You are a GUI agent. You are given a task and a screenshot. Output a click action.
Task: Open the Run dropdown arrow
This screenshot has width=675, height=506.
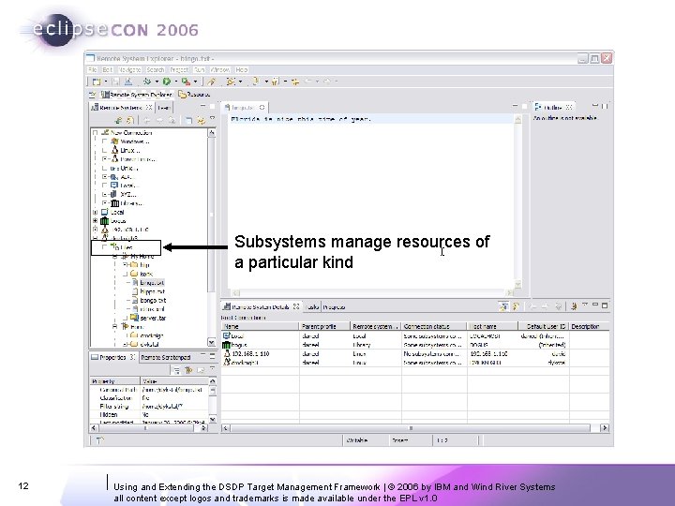pos(176,82)
